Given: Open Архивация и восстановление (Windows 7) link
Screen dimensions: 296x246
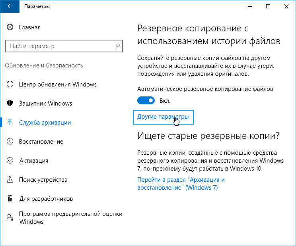Looking at the screenshot, I should tap(181, 184).
